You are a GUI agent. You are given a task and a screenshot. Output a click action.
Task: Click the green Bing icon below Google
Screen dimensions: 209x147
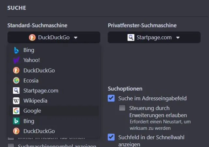click(16, 121)
